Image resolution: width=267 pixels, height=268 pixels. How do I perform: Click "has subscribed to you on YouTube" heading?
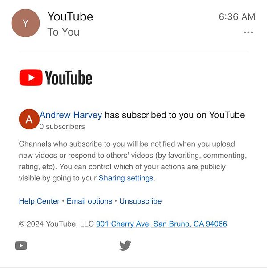175,115
